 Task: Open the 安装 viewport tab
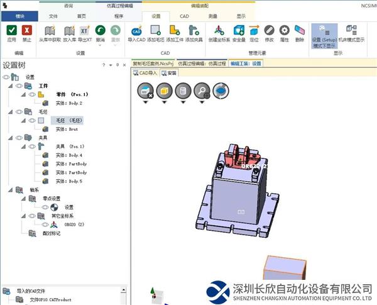pos(168,73)
